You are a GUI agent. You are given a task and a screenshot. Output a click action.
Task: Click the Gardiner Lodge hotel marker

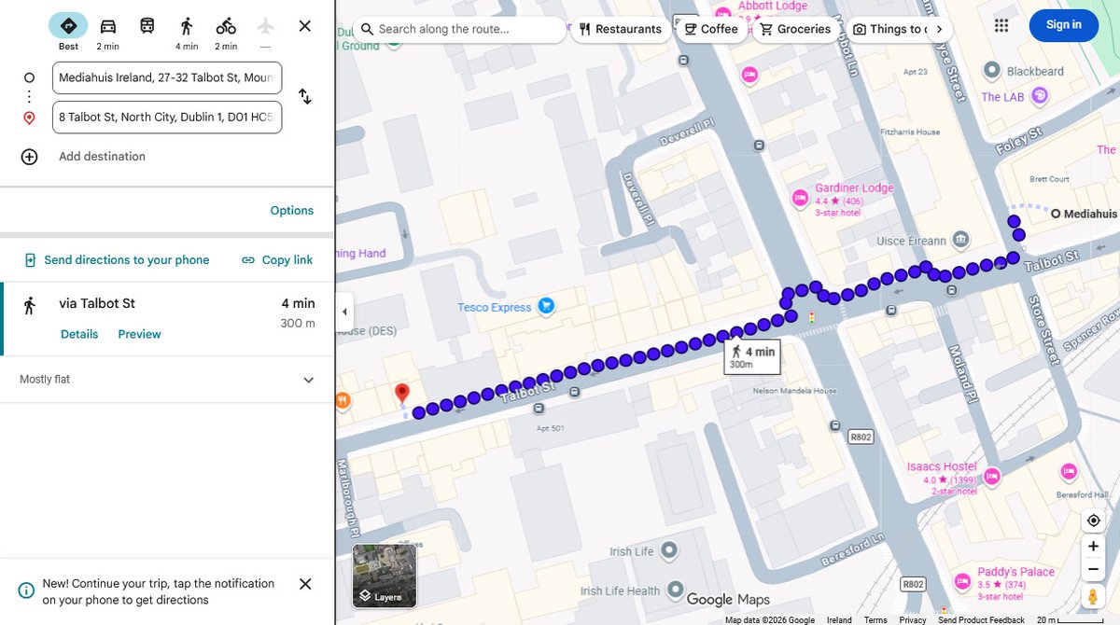[x=800, y=198]
